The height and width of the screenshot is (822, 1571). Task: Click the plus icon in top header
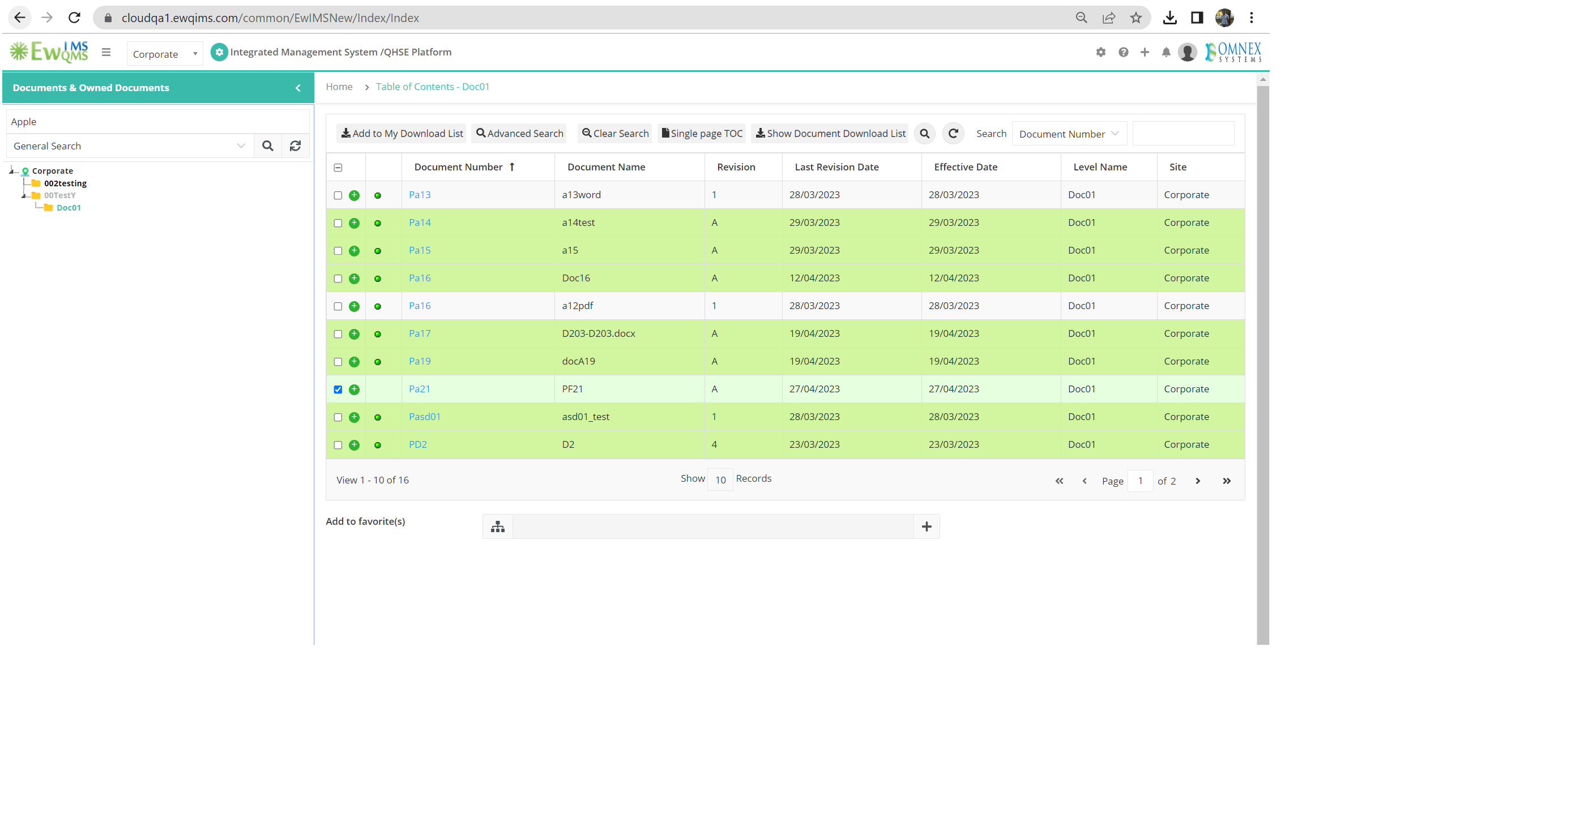1144,53
